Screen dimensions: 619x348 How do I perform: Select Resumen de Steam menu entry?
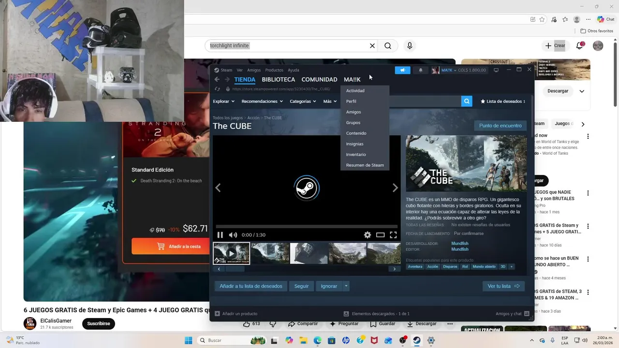[x=365, y=165]
